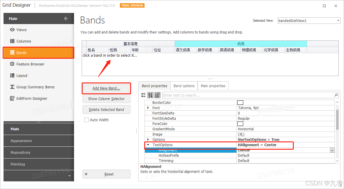Collapse the TextOptions property group
344x189 pixels.
coord(148,145)
